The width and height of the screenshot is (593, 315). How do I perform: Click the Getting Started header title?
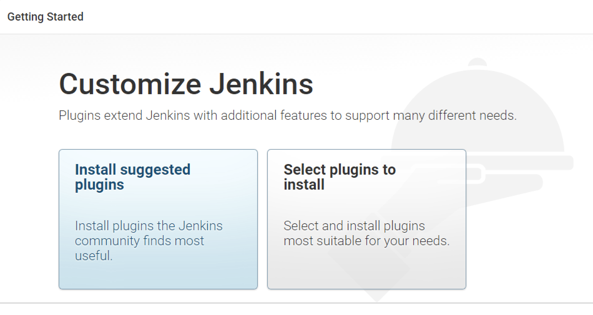45,17
